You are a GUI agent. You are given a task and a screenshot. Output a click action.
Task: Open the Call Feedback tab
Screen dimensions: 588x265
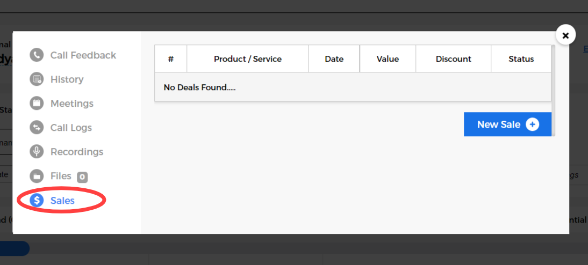[x=83, y=55]
